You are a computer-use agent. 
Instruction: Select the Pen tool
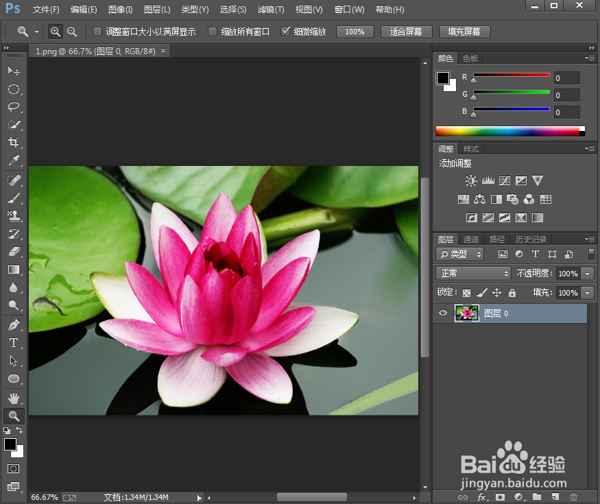pos(14,325)
